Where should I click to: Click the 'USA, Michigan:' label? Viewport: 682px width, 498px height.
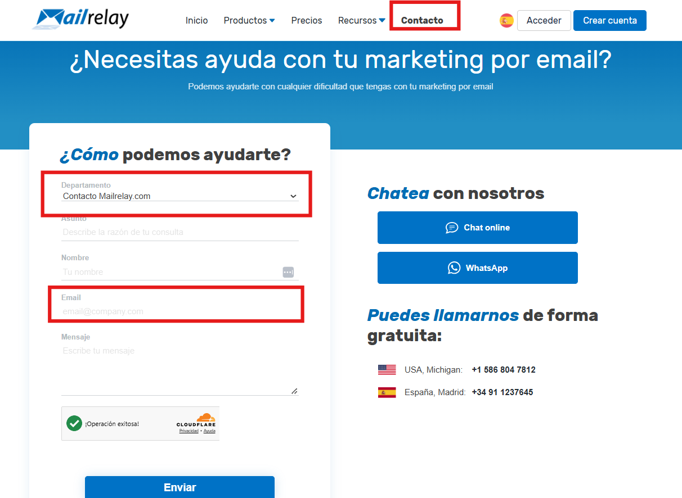[x=433, y=370]
